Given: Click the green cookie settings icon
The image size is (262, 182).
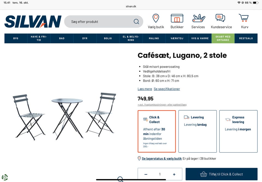Looking at the screenshot, I should tap(5, 177).
